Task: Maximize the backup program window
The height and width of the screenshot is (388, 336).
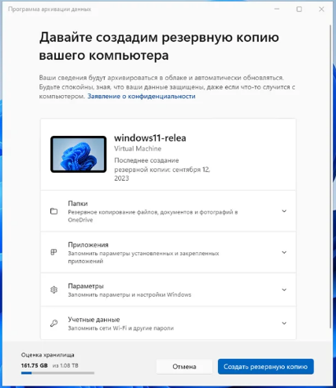Action: [x=299, y=9]
